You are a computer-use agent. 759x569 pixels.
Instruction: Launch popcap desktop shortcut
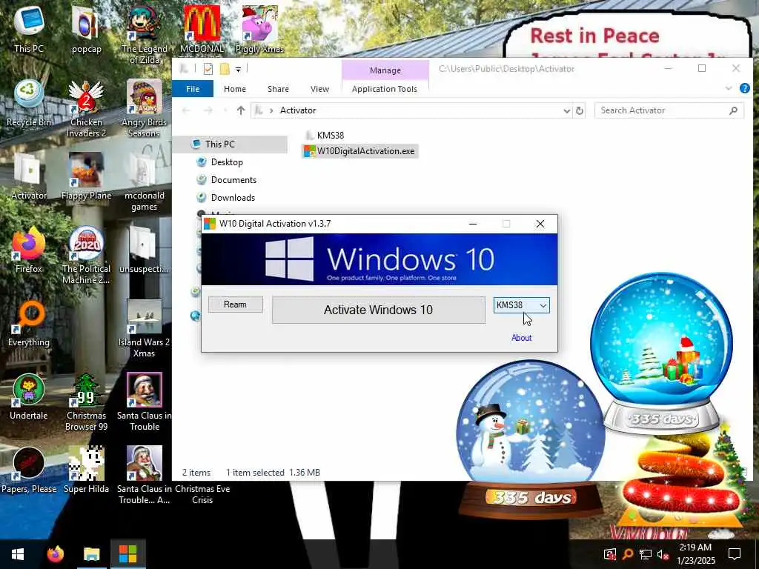[x=86, y=29]
